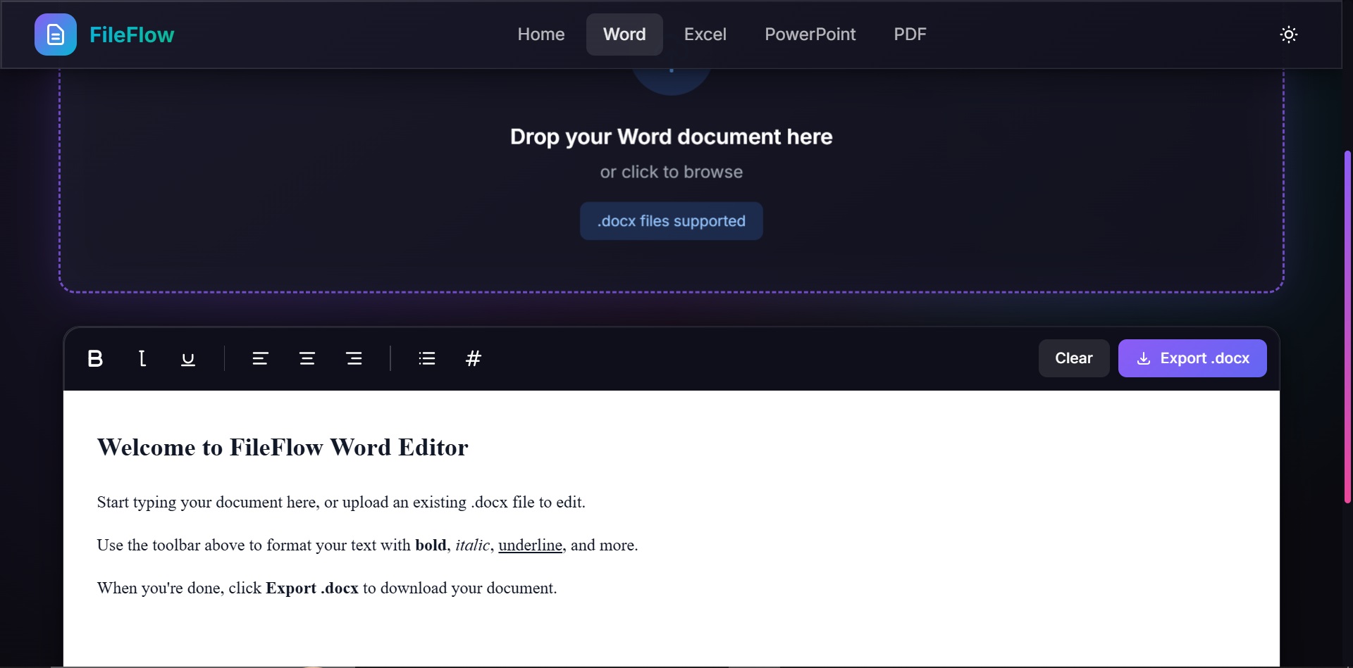
Task: Click the 'Welcome to FileFlow Word Editor' heading
Action: (283, 448)
